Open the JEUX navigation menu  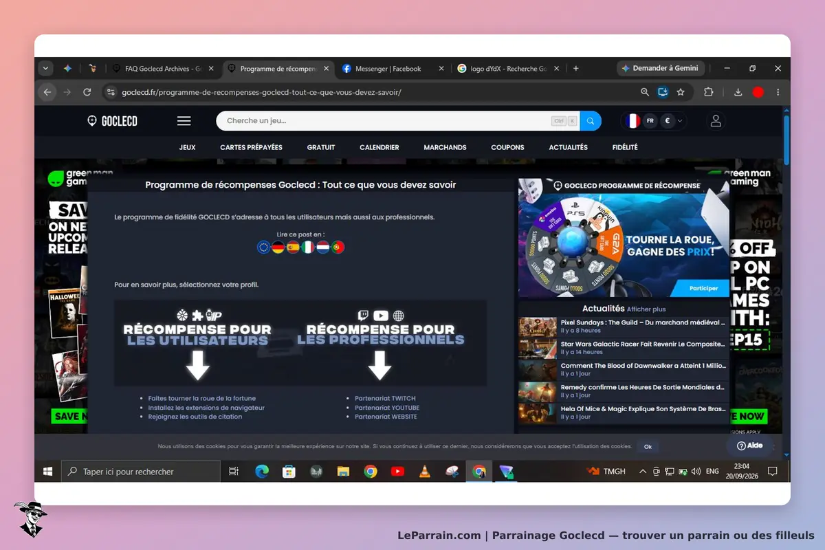pyautogui.click(x=188, y=147)
